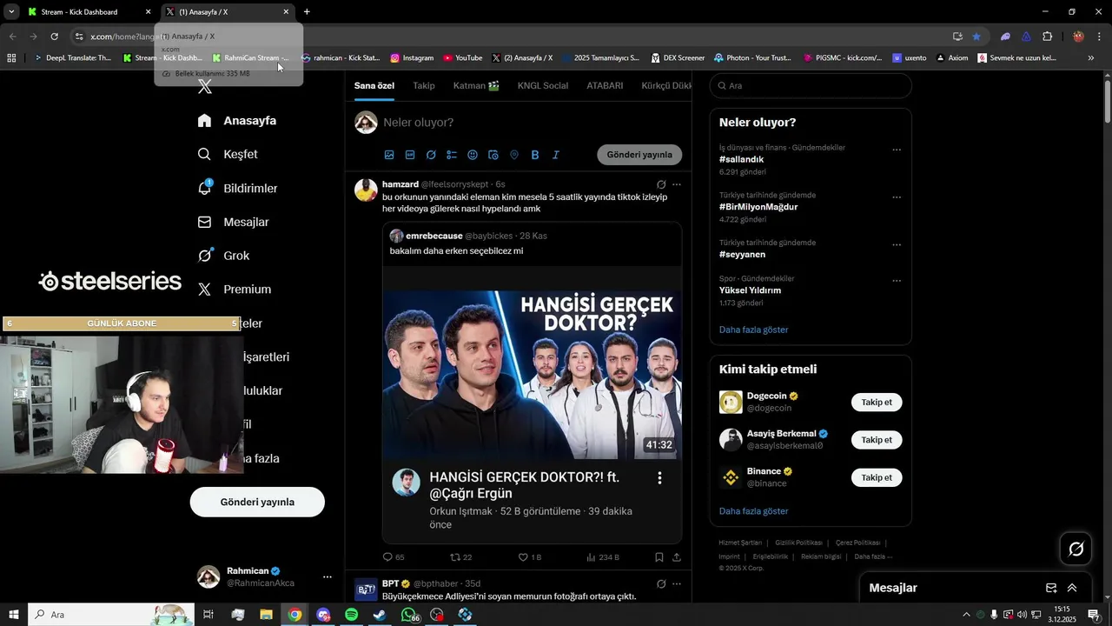Click Daha fazla göster under follow suggestions

point(753,511)
